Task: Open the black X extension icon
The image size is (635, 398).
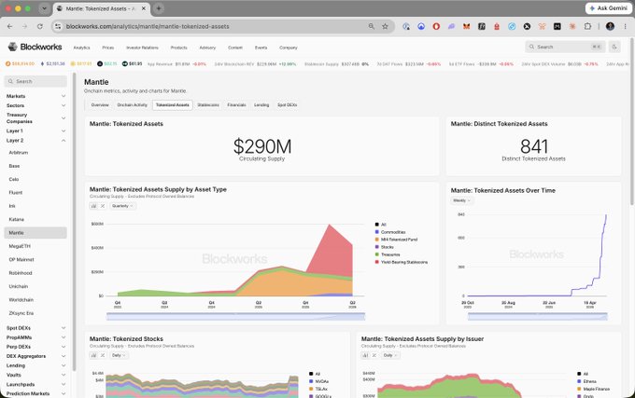Action: click(527, 26)
